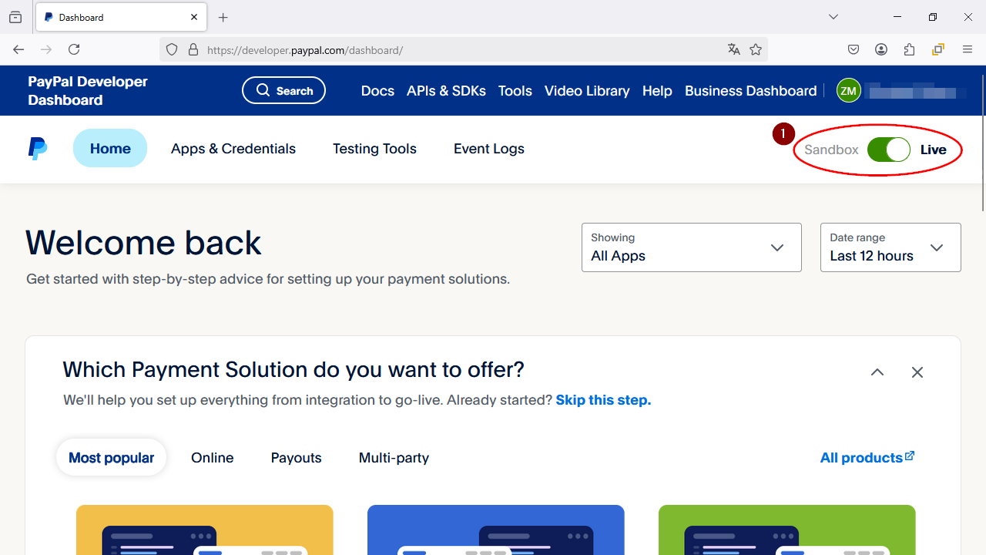Image resolution: width=986 pixels, height=555 pixels.
Task: Open Apps & Credentials tab
Action: click(x=233, y=149)
